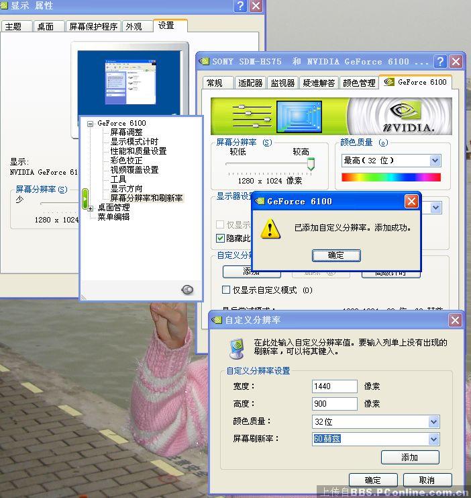Viewport: 471px width, 498px height.
Task: Collapse the GeForce 6100 tree node
Action: (91, 124)
